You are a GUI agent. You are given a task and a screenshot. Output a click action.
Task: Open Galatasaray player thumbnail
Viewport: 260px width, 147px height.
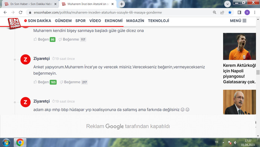239,46
